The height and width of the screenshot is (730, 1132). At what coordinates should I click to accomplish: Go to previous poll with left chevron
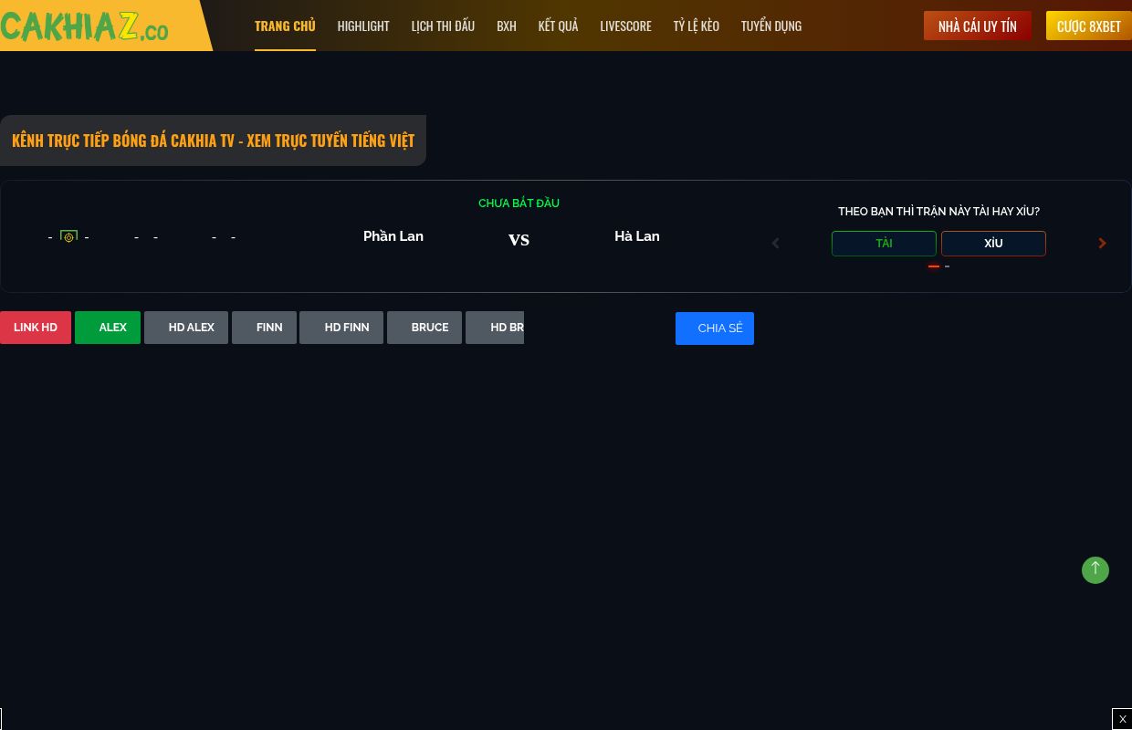(776, 244)
